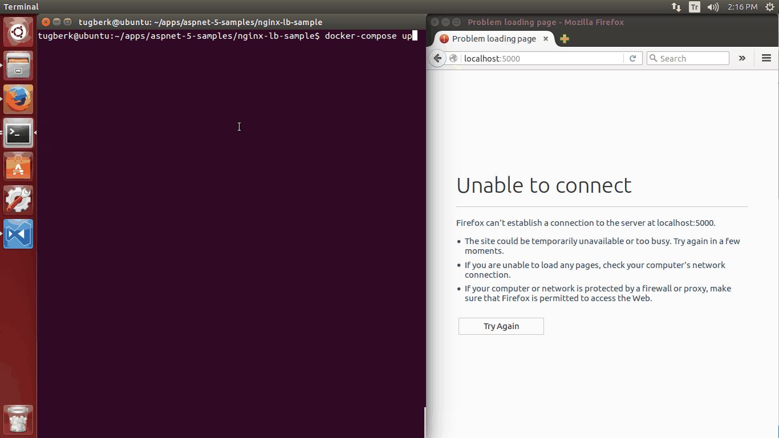Launch the Terminal from the launcher

click(x=18, y=132)
